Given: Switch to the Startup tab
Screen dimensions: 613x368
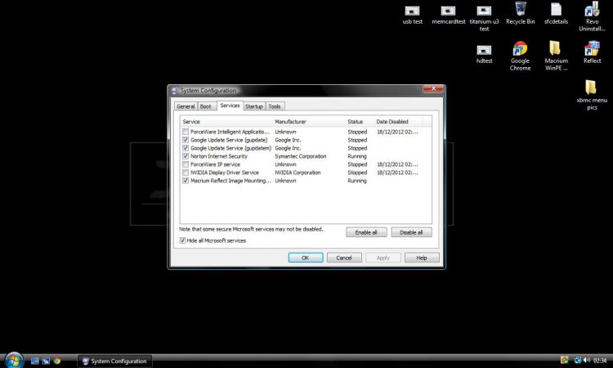Looking at the screenshot, I should click(254, 106).
